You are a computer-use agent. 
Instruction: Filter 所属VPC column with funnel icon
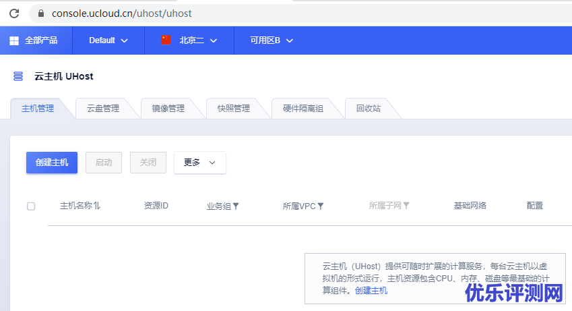click(x=321, y=206)
